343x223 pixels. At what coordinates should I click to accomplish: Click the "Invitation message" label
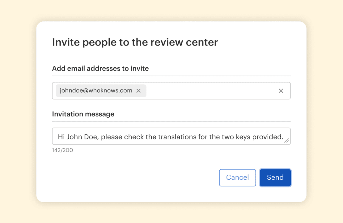click(83, 114)
